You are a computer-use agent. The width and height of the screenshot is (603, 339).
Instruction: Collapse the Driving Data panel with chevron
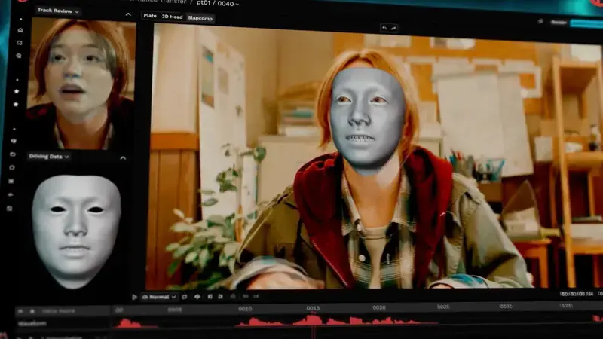coord(123,157)
